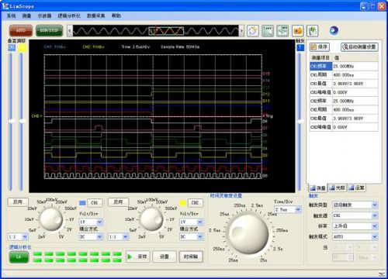Open the CH2 Volt/Div dropdown

[x=192, y=222]
